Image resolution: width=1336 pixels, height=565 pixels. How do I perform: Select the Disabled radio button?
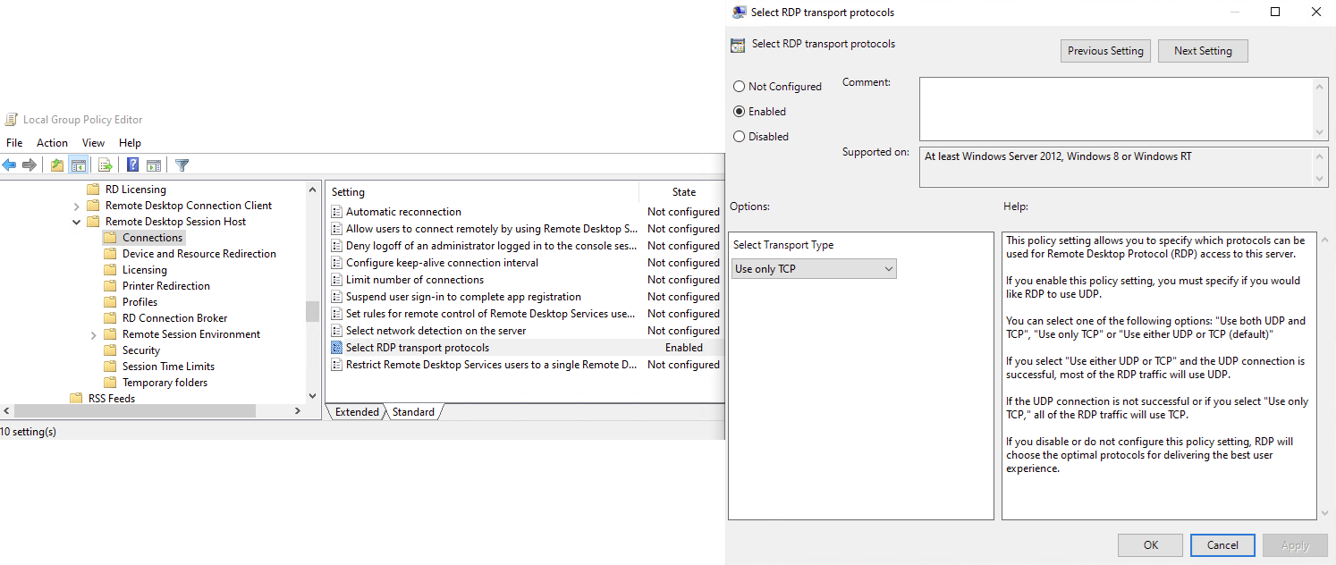(739, 136)
